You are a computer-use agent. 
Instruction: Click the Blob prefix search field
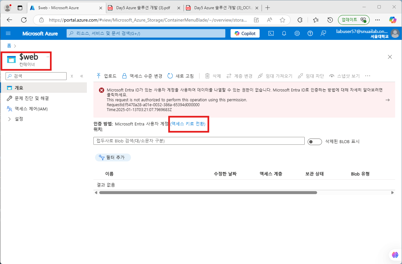click(x=199, y=141)
